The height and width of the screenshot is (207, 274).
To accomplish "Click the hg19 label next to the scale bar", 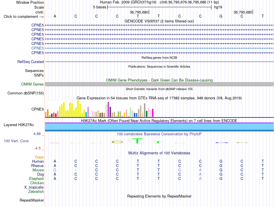I will (x=218, y=7).
